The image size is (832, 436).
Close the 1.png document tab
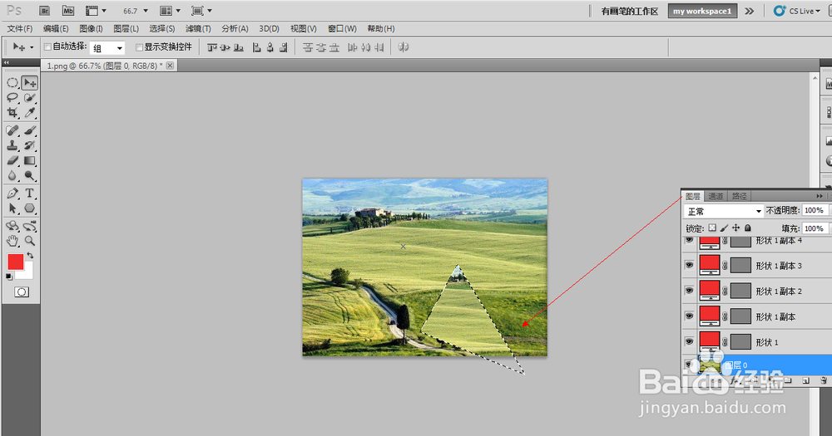tap(170, 66)
